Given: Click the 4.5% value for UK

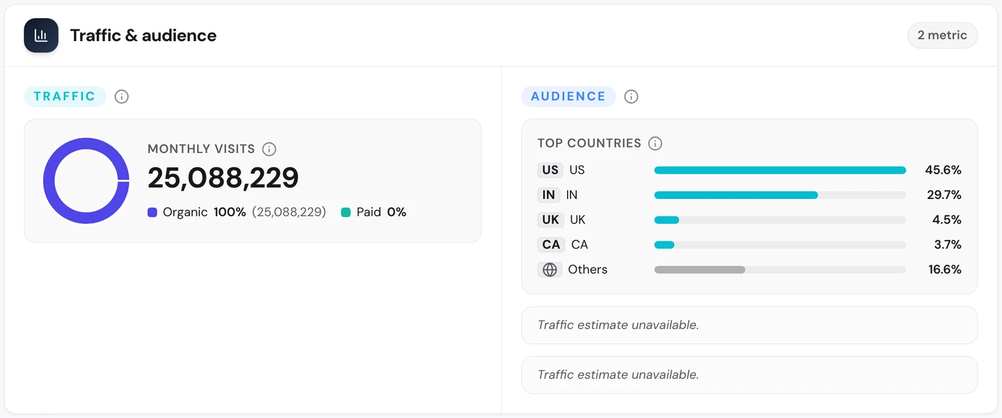Looking at the screenshot, I should pyautogui.click(x=947, y=220).
